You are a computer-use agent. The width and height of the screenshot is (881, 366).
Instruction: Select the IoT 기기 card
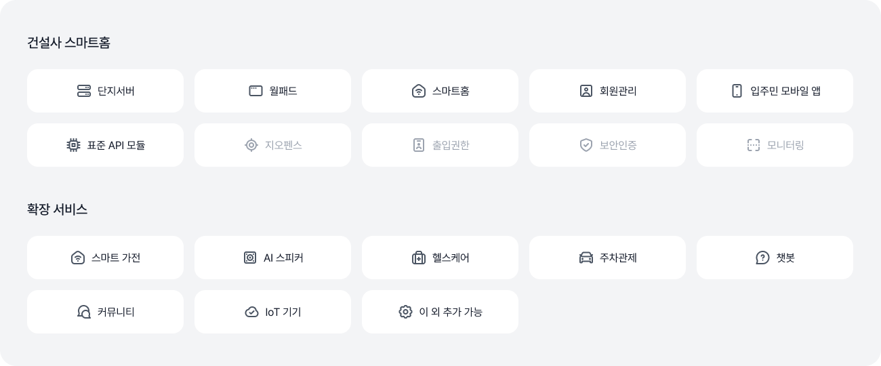point(272,312)
